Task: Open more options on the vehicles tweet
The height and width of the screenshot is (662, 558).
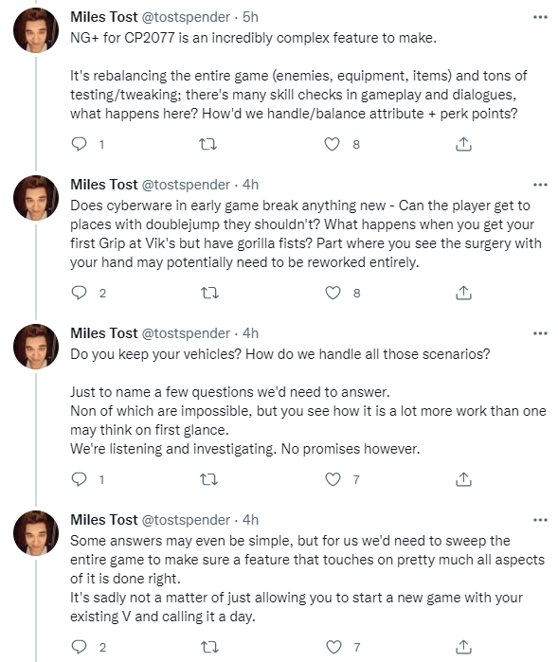Action: click(x=540, y=333)
